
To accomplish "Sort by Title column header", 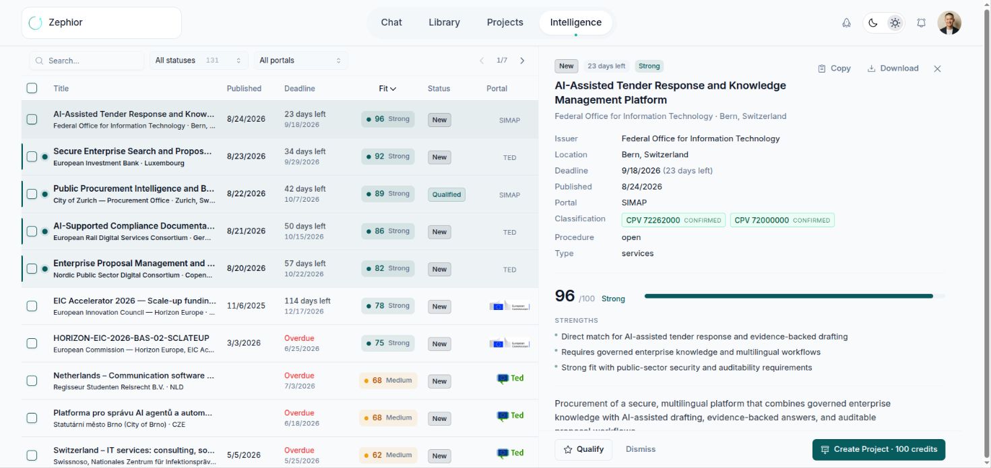I will [61, 89].
